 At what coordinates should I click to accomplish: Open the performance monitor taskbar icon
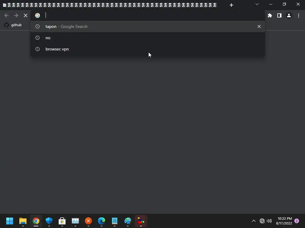tap(75, 221)
